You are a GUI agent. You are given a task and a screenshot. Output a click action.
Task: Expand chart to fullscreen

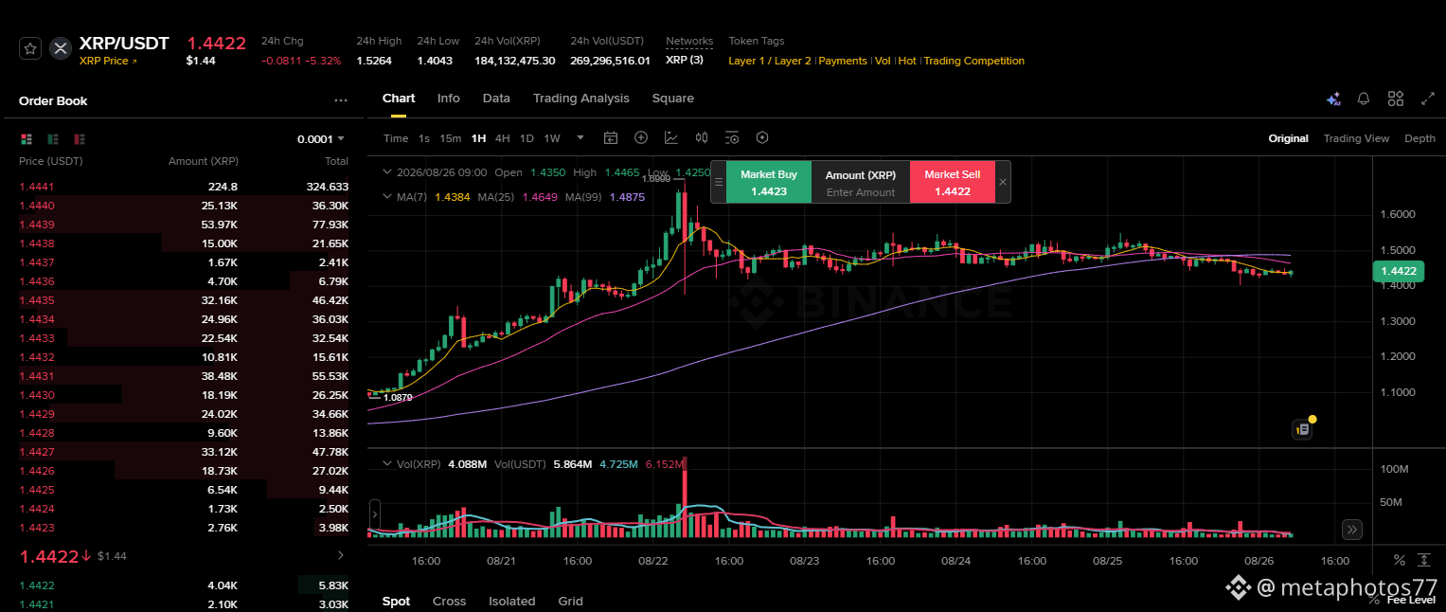1428,99
